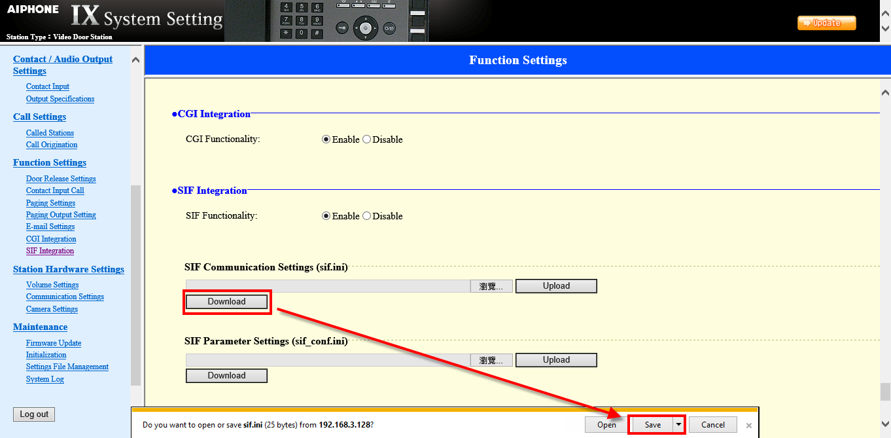Select Disable for SIF Functionality
Screen dimensions: 891x438
point(366,216)
